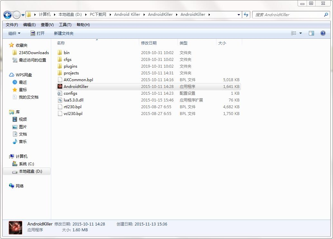Screen dimensions: 333x239
Task: Open 系统 (C:) drive
Action: [23, 164]
